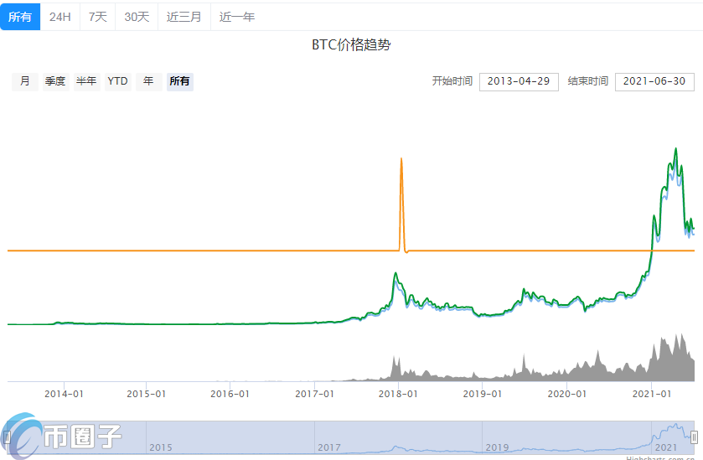Click the YTD range button
This screenshot has height=460, width=703.
(x=117, y=81)
